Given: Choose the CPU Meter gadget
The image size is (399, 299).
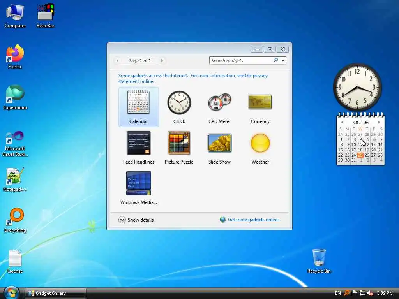Looking at the screenshot, I should (x=220, y=102).
